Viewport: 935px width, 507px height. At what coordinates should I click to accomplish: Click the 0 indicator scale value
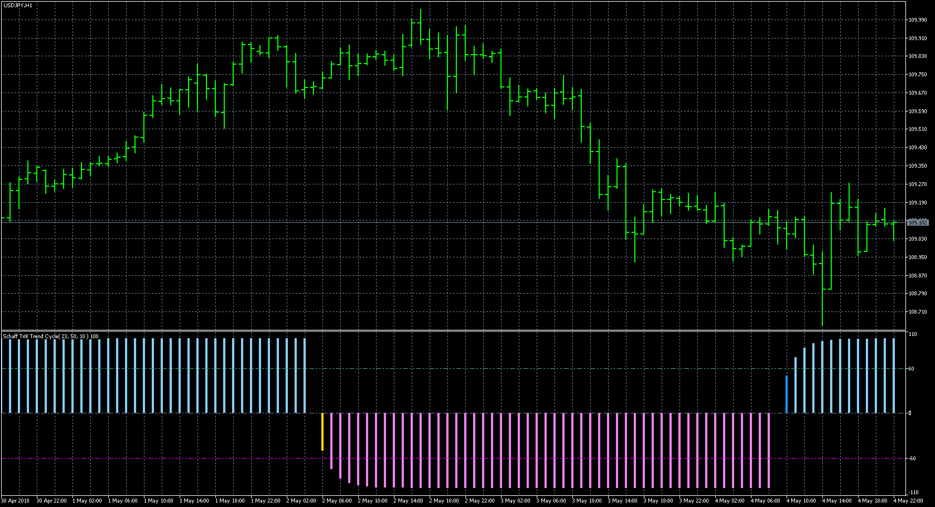pyautogui.click(x=910, y=413)
